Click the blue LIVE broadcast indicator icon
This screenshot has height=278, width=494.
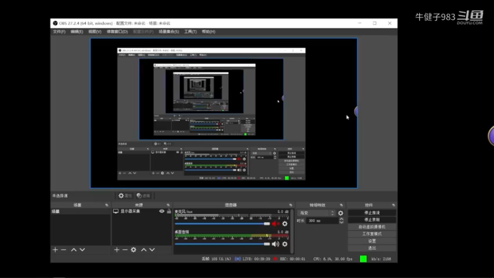tap(238, 259)
